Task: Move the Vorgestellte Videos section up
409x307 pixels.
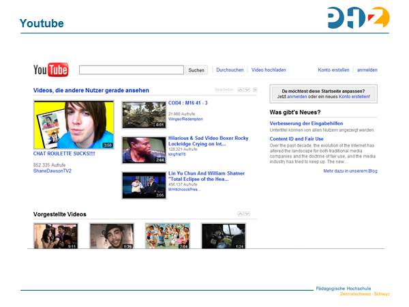Action: coord(241,214)
